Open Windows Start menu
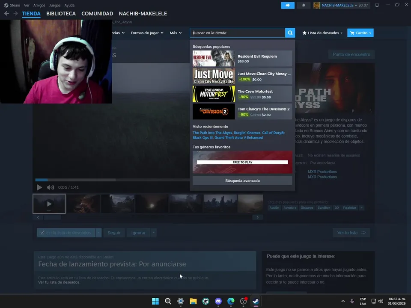Viewport: 411px width, 308px height. pyautogui.click(x=155, y=301)
